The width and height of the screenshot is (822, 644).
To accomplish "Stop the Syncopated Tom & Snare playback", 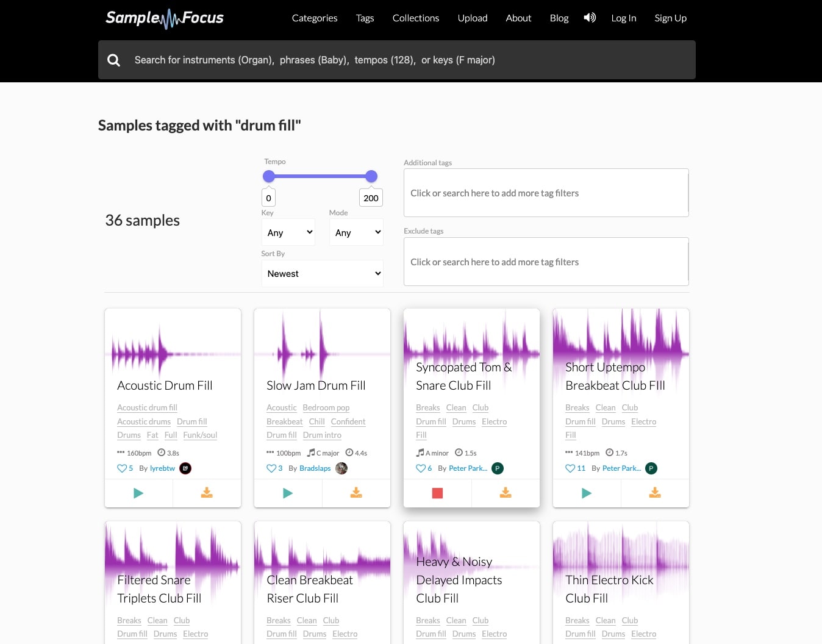I will click(x=437, y=493).
